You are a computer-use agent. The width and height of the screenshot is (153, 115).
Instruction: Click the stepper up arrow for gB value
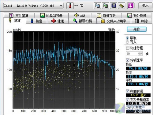pyautogui.click(x=140, y=53)
